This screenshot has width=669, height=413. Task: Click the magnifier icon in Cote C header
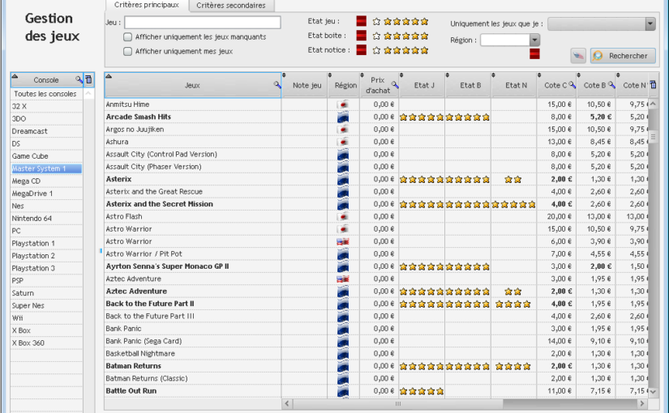[573, 85]
